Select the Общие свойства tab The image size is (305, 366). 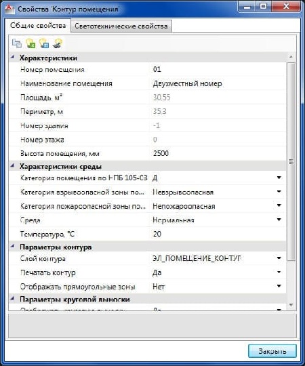[38, 26]
